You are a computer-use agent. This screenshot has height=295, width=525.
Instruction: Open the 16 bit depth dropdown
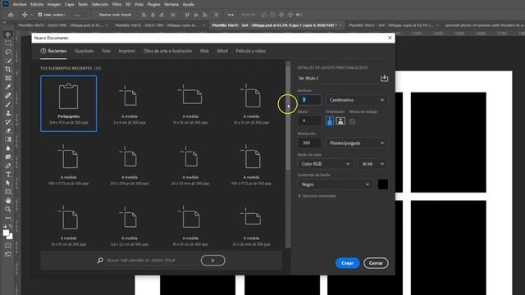[372, 164]
